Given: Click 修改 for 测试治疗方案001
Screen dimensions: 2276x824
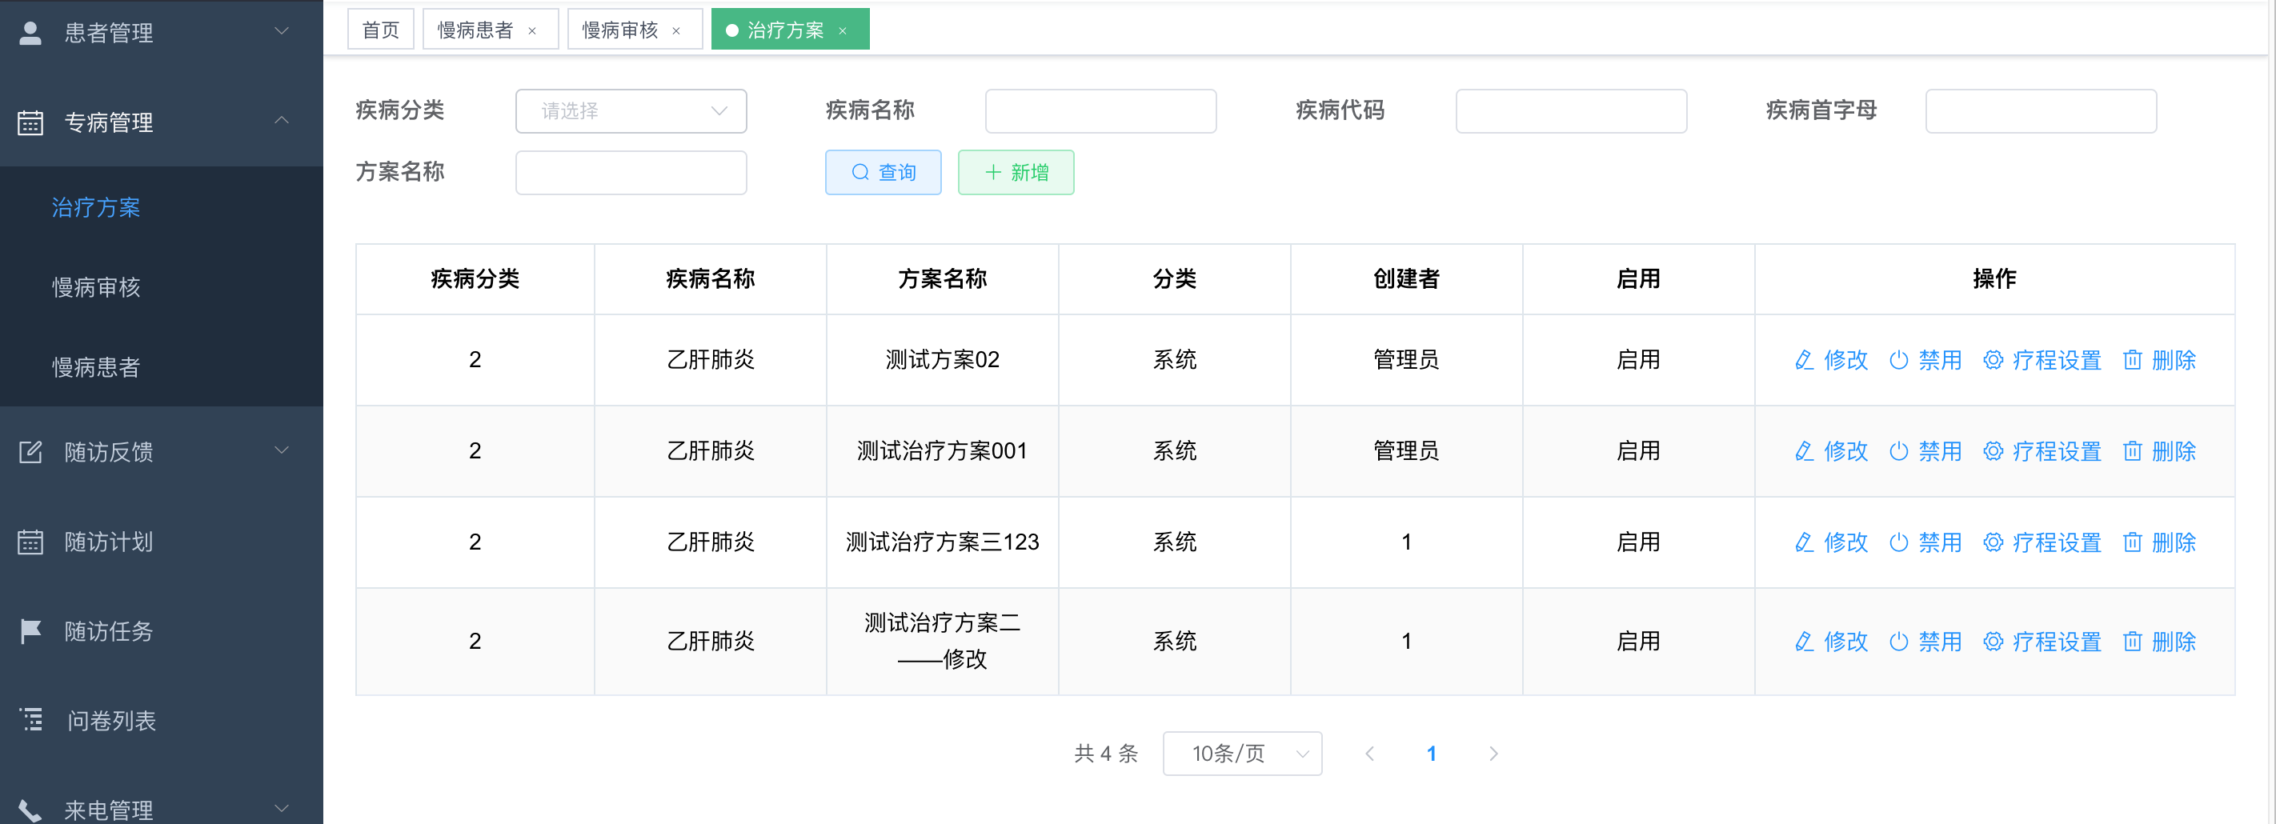Looking at the screenshot, I should pos(1832,451).
